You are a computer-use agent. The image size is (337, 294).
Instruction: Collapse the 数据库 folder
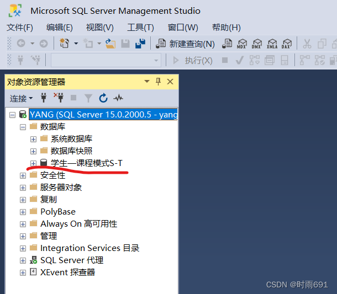[23, 127]
